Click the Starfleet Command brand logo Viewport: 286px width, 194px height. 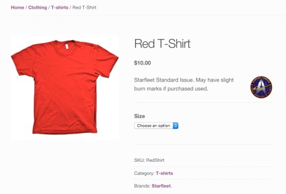[x=261, y=87]
